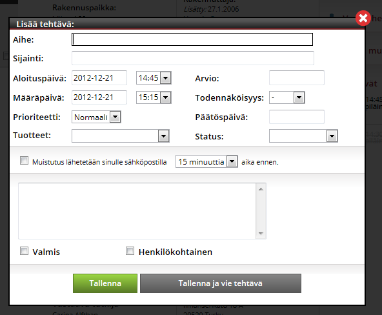
Task: Click inside the description text area
Action: pyautogui.click(x=137, y=211)
